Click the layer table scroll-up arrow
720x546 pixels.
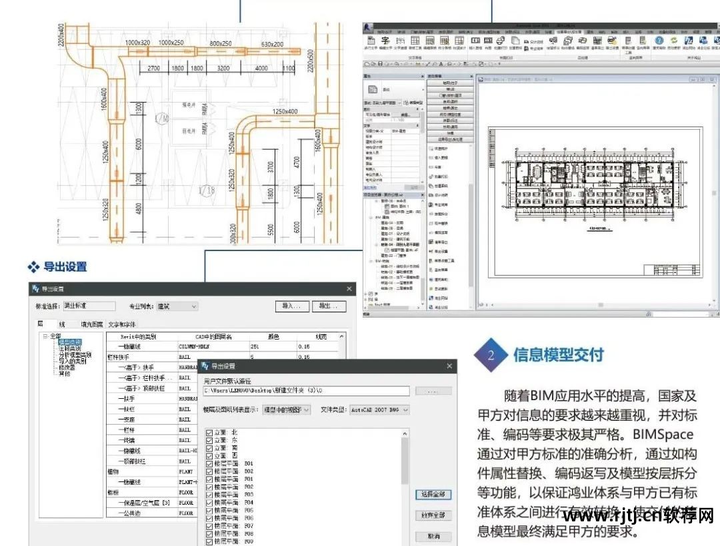point(341,336)
